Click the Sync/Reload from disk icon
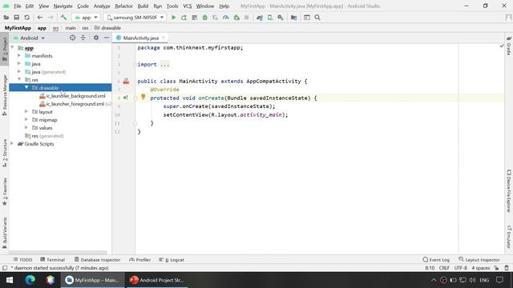 (x=26, y=18)
